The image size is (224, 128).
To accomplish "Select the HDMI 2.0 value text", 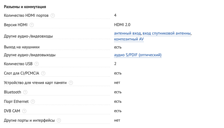I will click(x=122, y=25).
